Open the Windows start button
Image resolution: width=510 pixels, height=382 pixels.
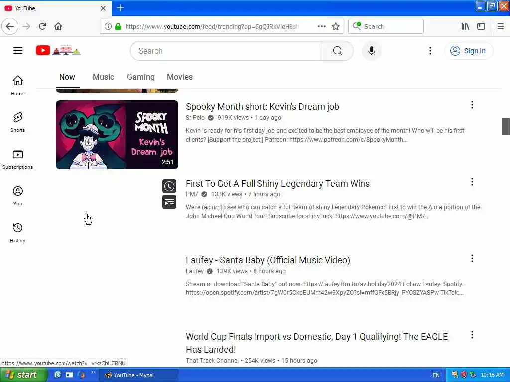click(23, 375)
